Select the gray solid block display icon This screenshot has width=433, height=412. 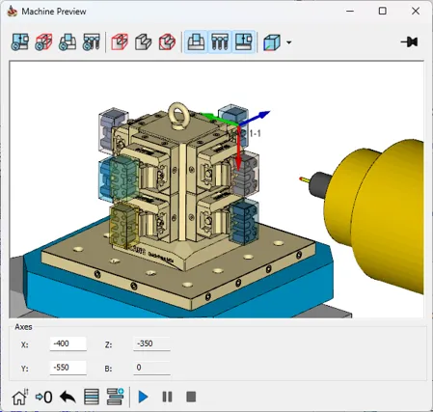click(x=144, y=41)
